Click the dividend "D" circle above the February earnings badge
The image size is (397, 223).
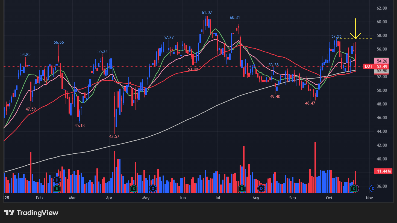click(x=57, y=180)
